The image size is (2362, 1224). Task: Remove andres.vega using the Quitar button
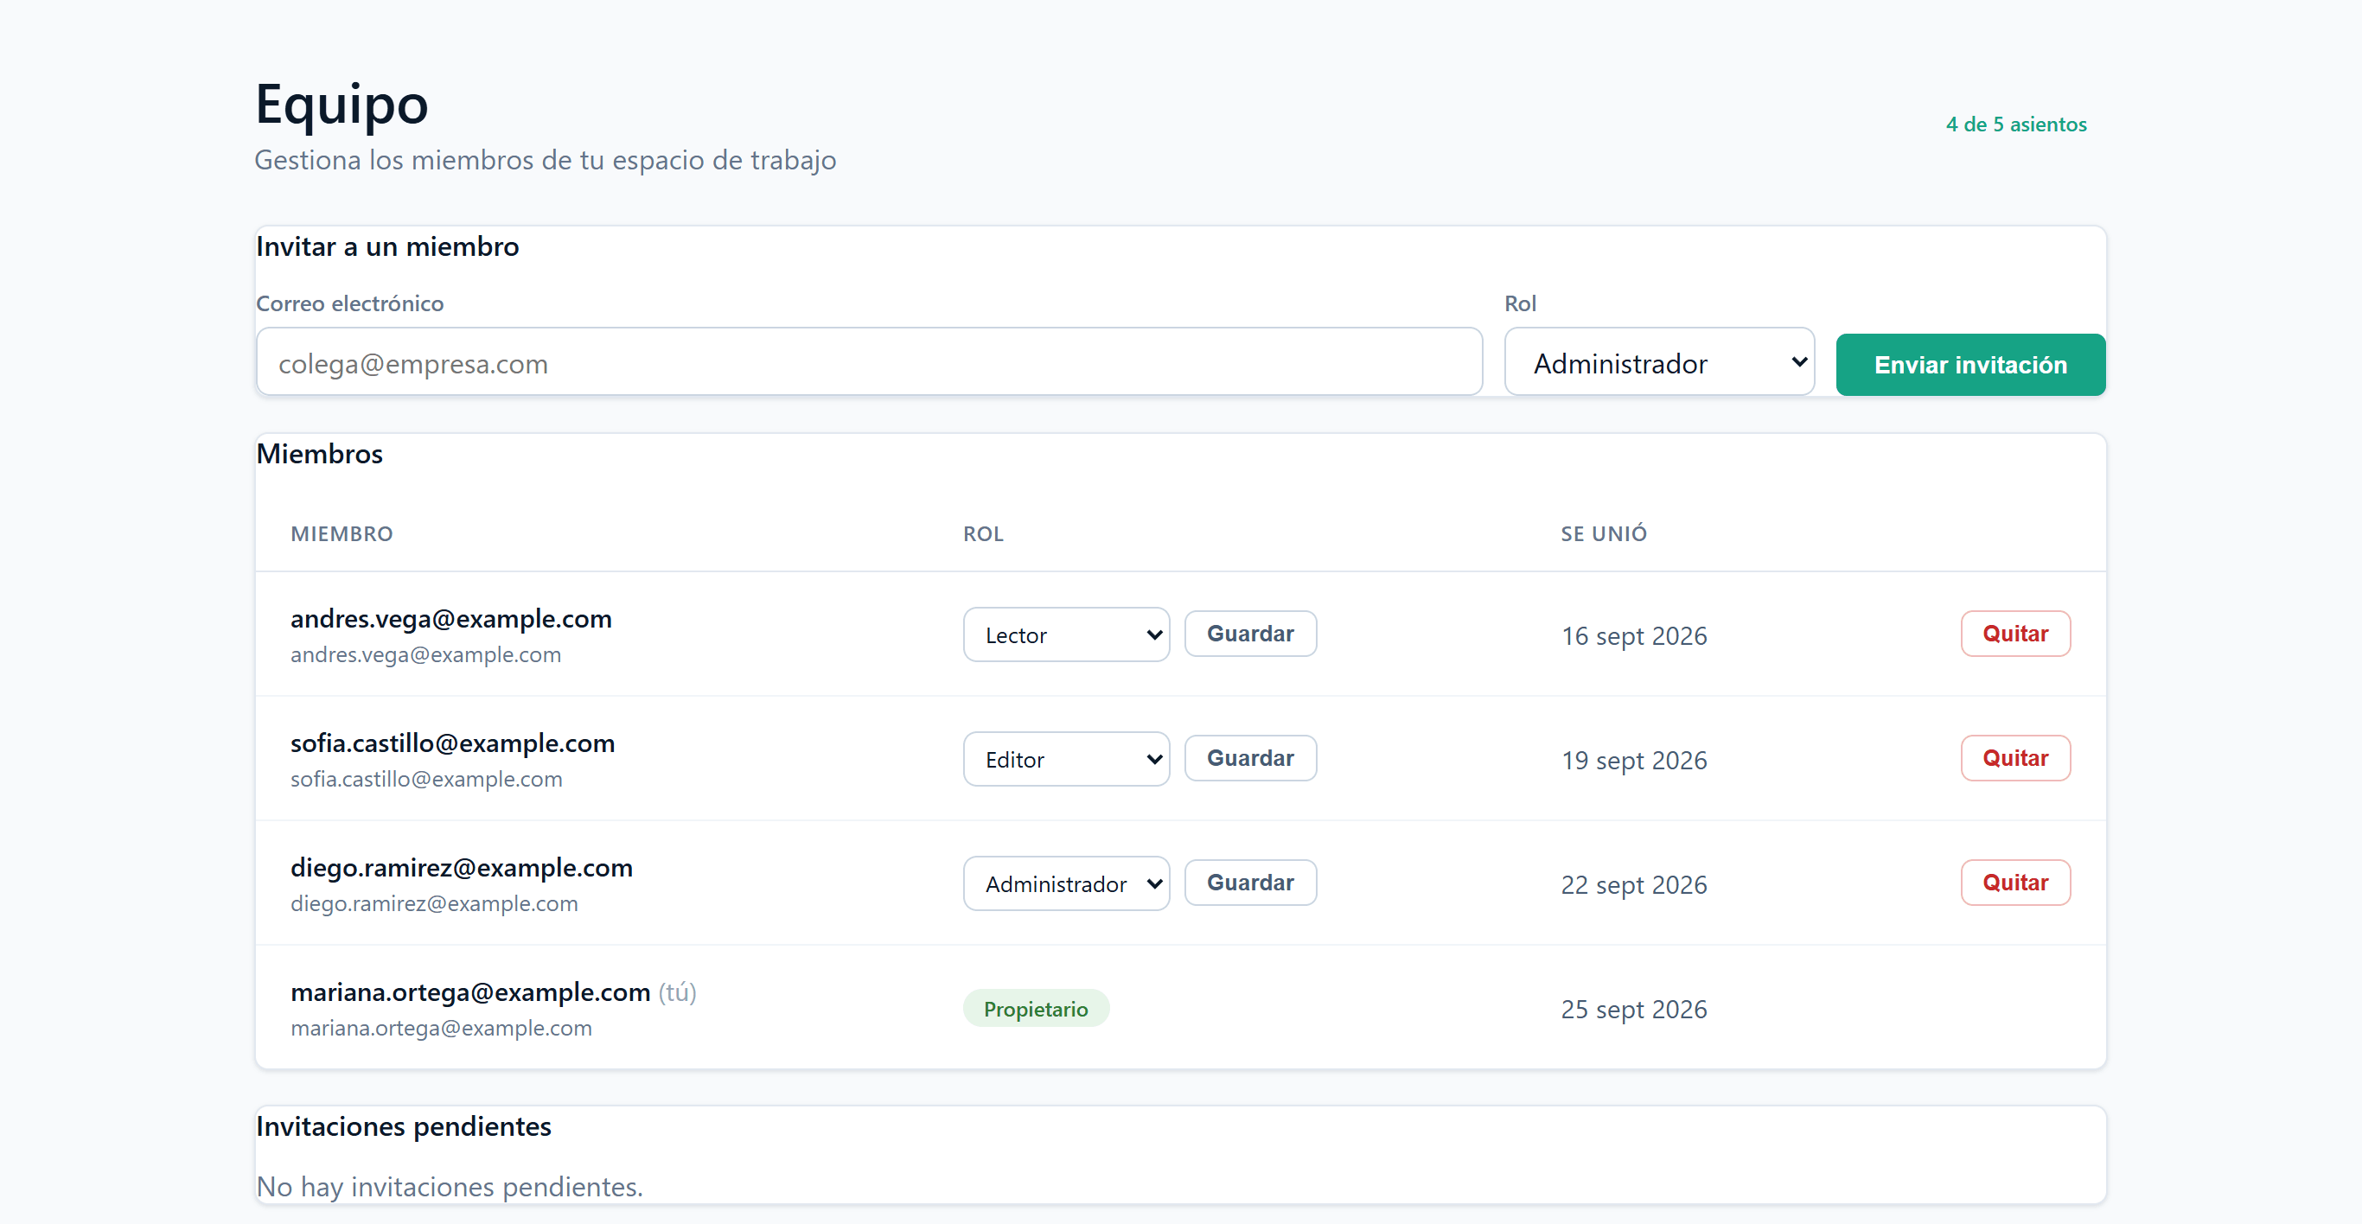pyautogui.click(x=2014, y=634)
